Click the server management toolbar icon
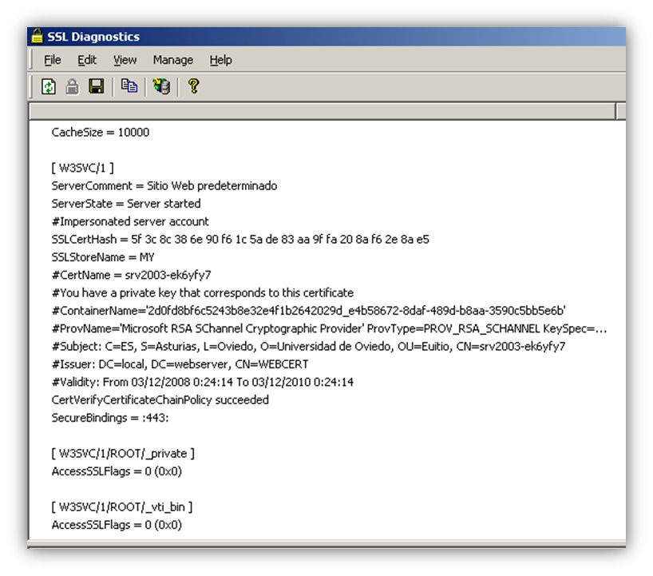This screenshot has width=653, height=576. [x=161, y=86]
